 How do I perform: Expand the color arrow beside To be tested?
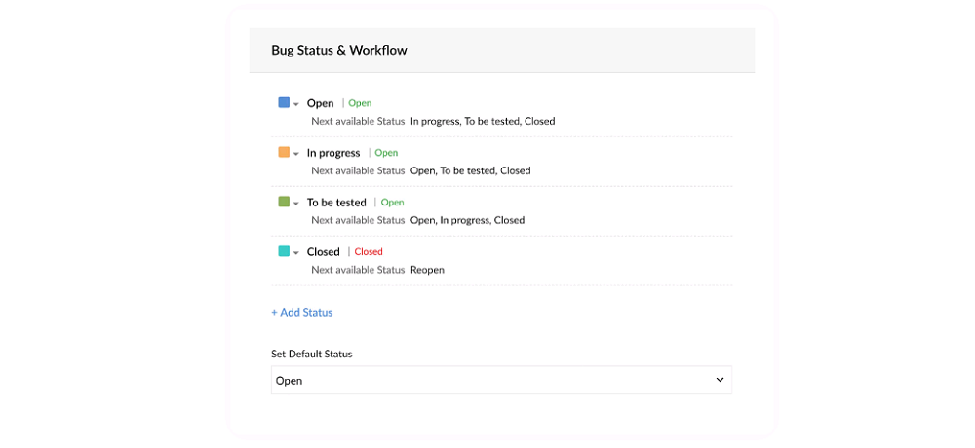pyautogui.click(x=296, y=204)
